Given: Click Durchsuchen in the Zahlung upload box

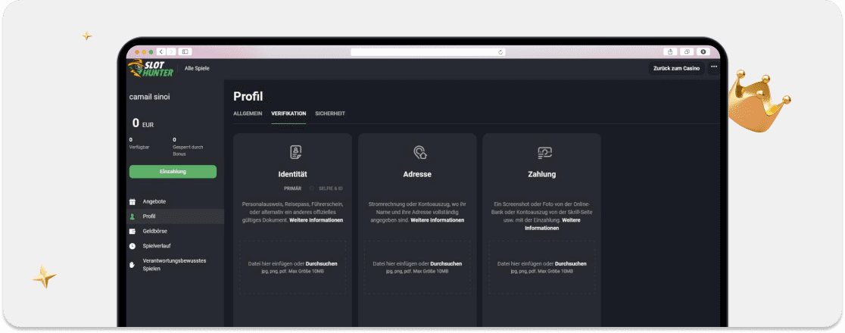Looking at the screenshot, I should 570,263.
